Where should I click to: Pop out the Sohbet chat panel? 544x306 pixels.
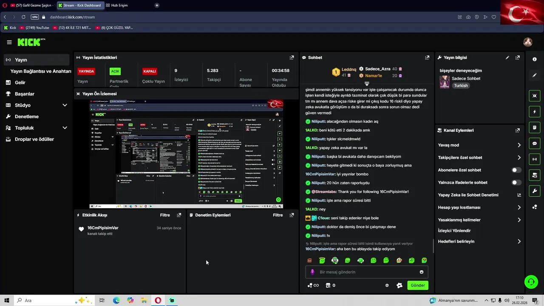(x=427, y=57)
